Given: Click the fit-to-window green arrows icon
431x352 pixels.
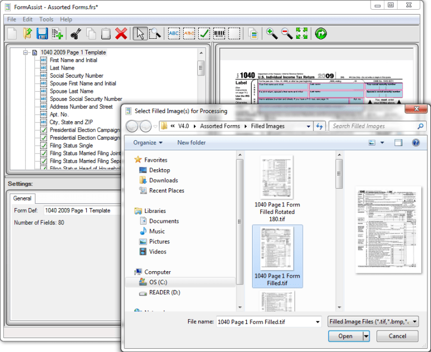Looking at the screenshot, I should pos(302,33).
